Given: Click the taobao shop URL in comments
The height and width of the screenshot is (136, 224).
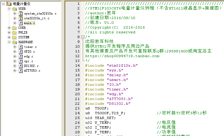Looking at the screenshot, I should click(122, 56).
